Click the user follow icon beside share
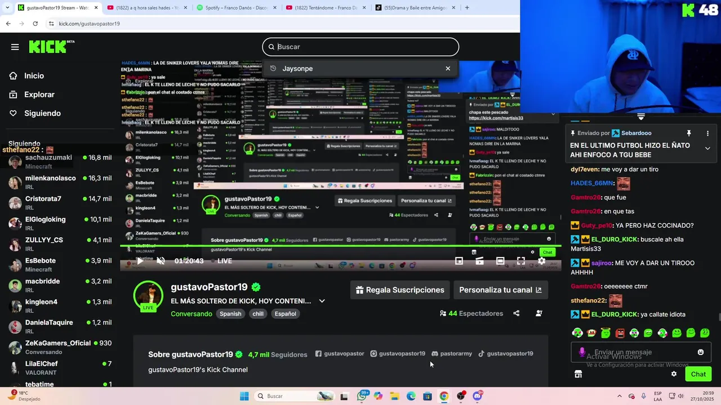This screenshot has height=405, width=721. point(539,313)
